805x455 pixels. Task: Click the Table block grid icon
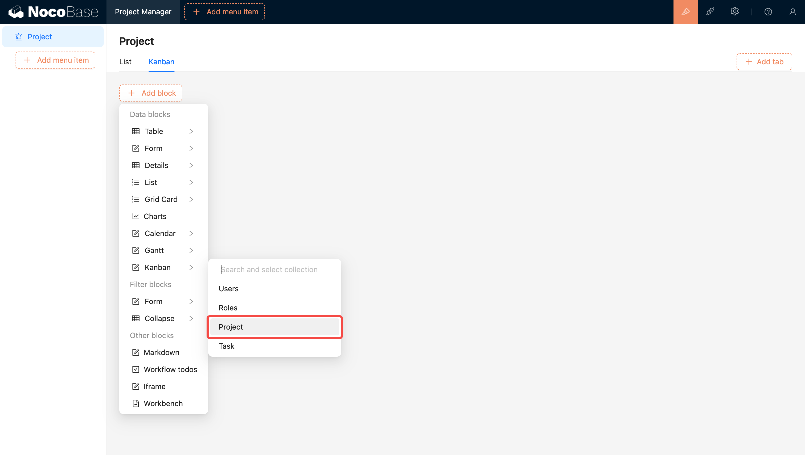(x=135, y=131)
